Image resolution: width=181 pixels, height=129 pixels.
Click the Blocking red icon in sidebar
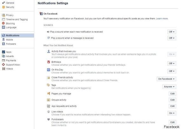[3, 23]
